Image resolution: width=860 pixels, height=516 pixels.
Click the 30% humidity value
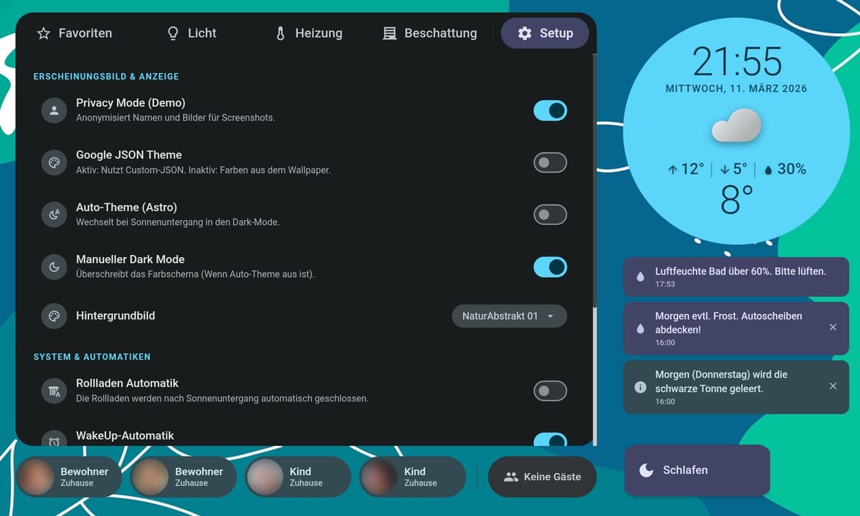coord(792,169)
